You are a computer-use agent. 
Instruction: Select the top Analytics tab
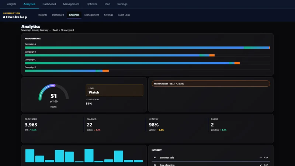[x=29, y=4]
